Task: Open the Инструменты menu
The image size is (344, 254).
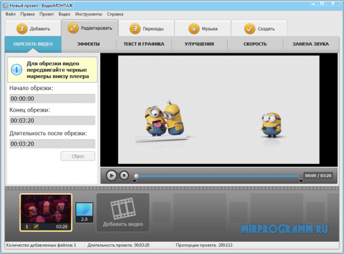Action: point(89,14)
